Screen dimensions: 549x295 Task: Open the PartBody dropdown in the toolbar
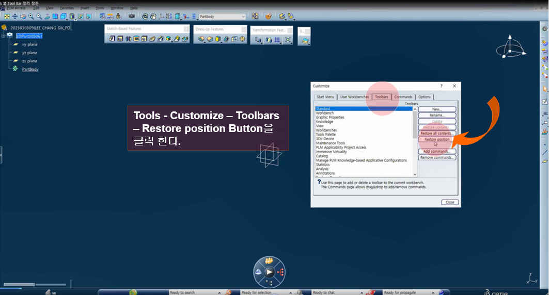(x=243, y=17)
